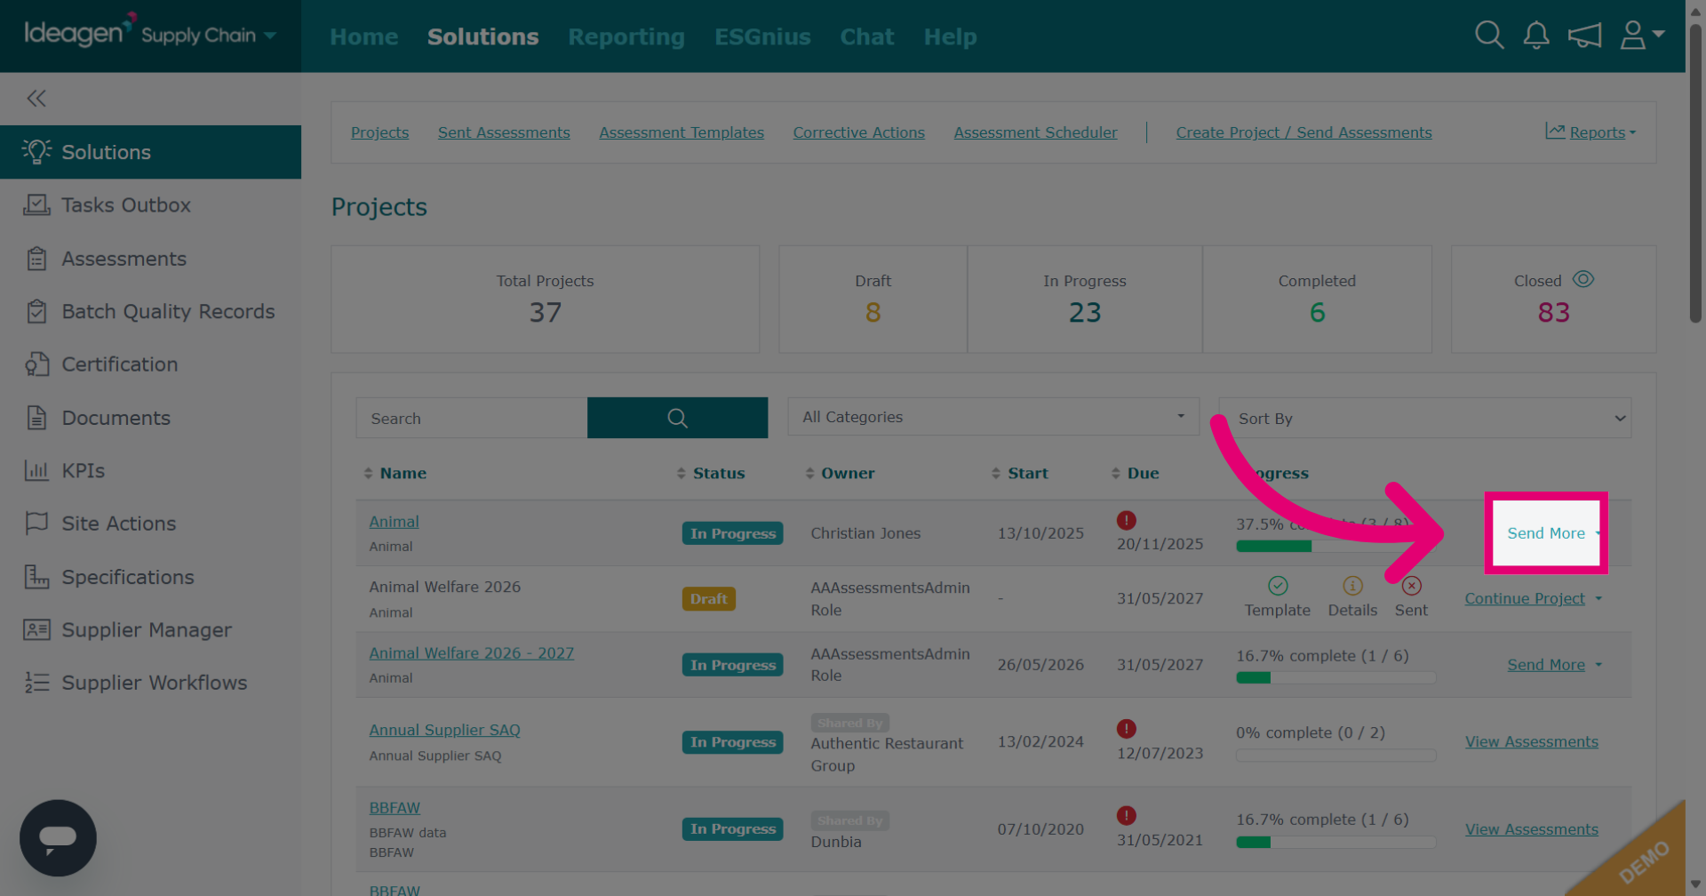The width and height of the screenshot is (1706, 896).
Task: Select Solutions in top navigation
Action: (482, 36)
